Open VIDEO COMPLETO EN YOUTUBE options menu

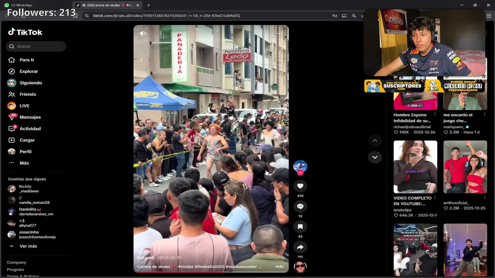coord(435,198)
